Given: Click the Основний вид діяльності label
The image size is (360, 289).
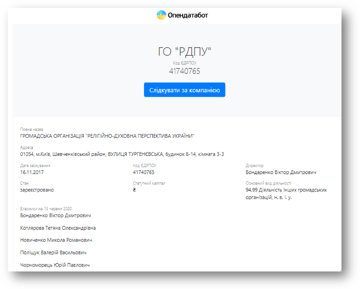Looking at the screenshot, I should click(x=268, y=183).
